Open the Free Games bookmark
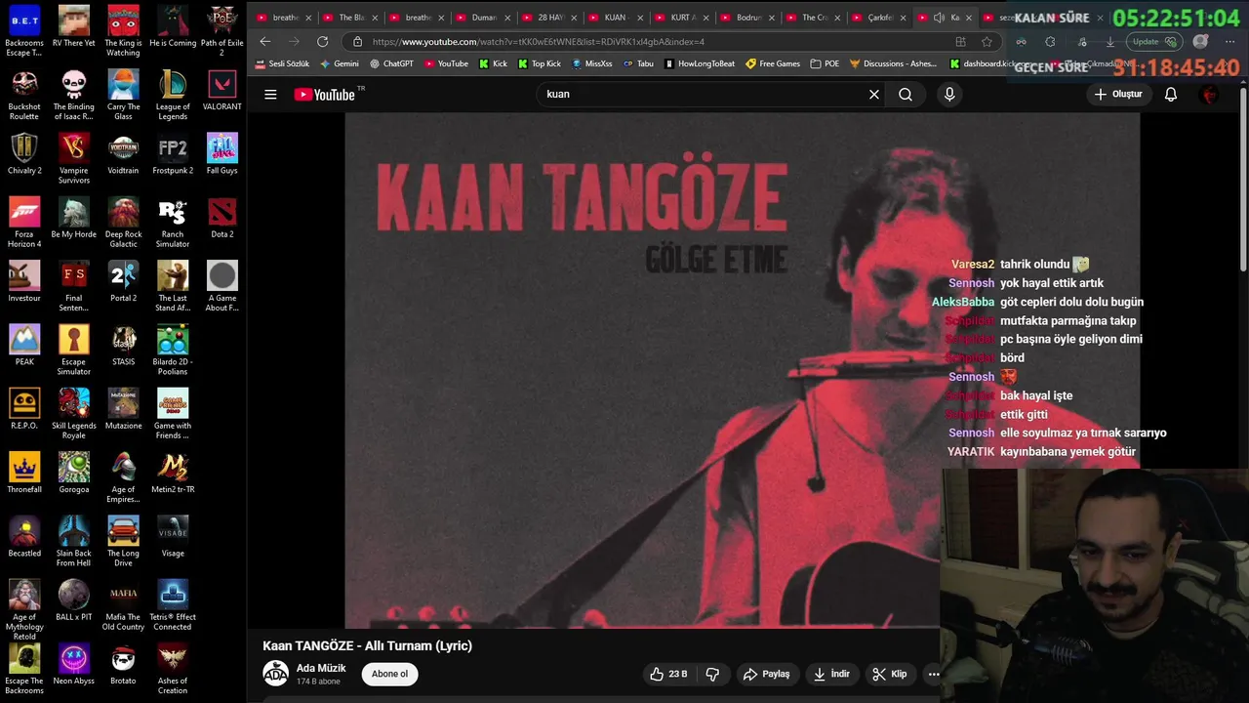Viewport: 1249px width, 703px height. [773, 63]
